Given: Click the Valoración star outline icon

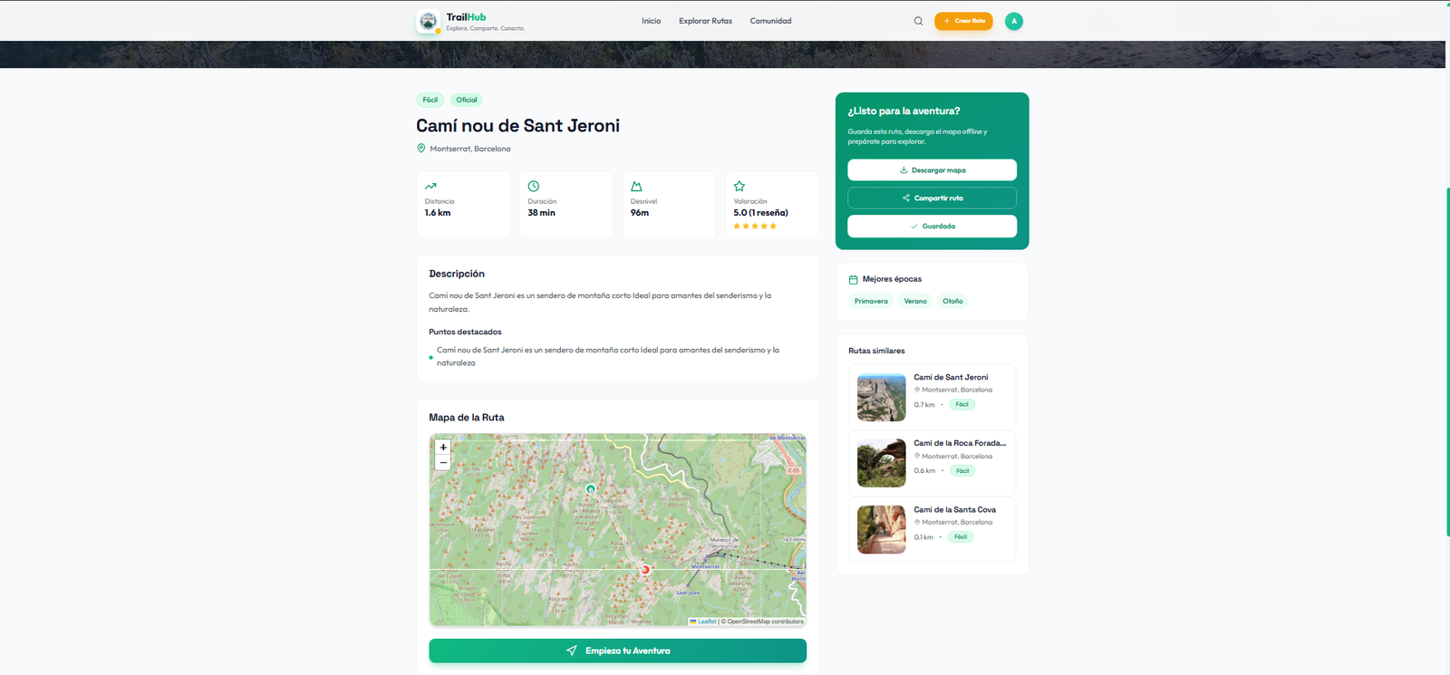Looking at the screenshot, I should coord(739,186).
